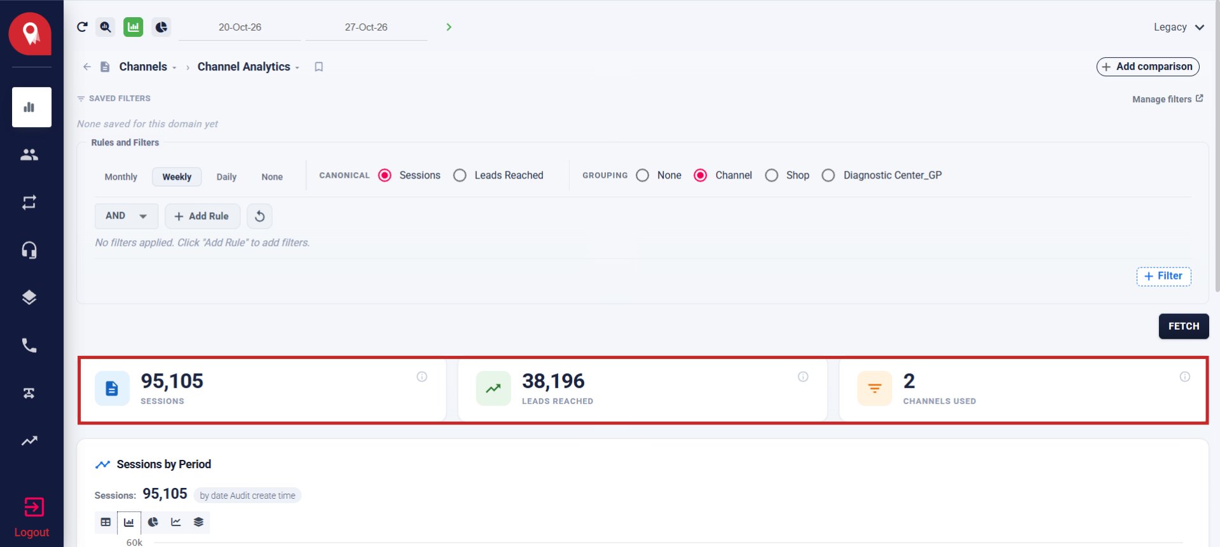
Task: Switch Sessions chart to pie view
Action: [153, 522]
